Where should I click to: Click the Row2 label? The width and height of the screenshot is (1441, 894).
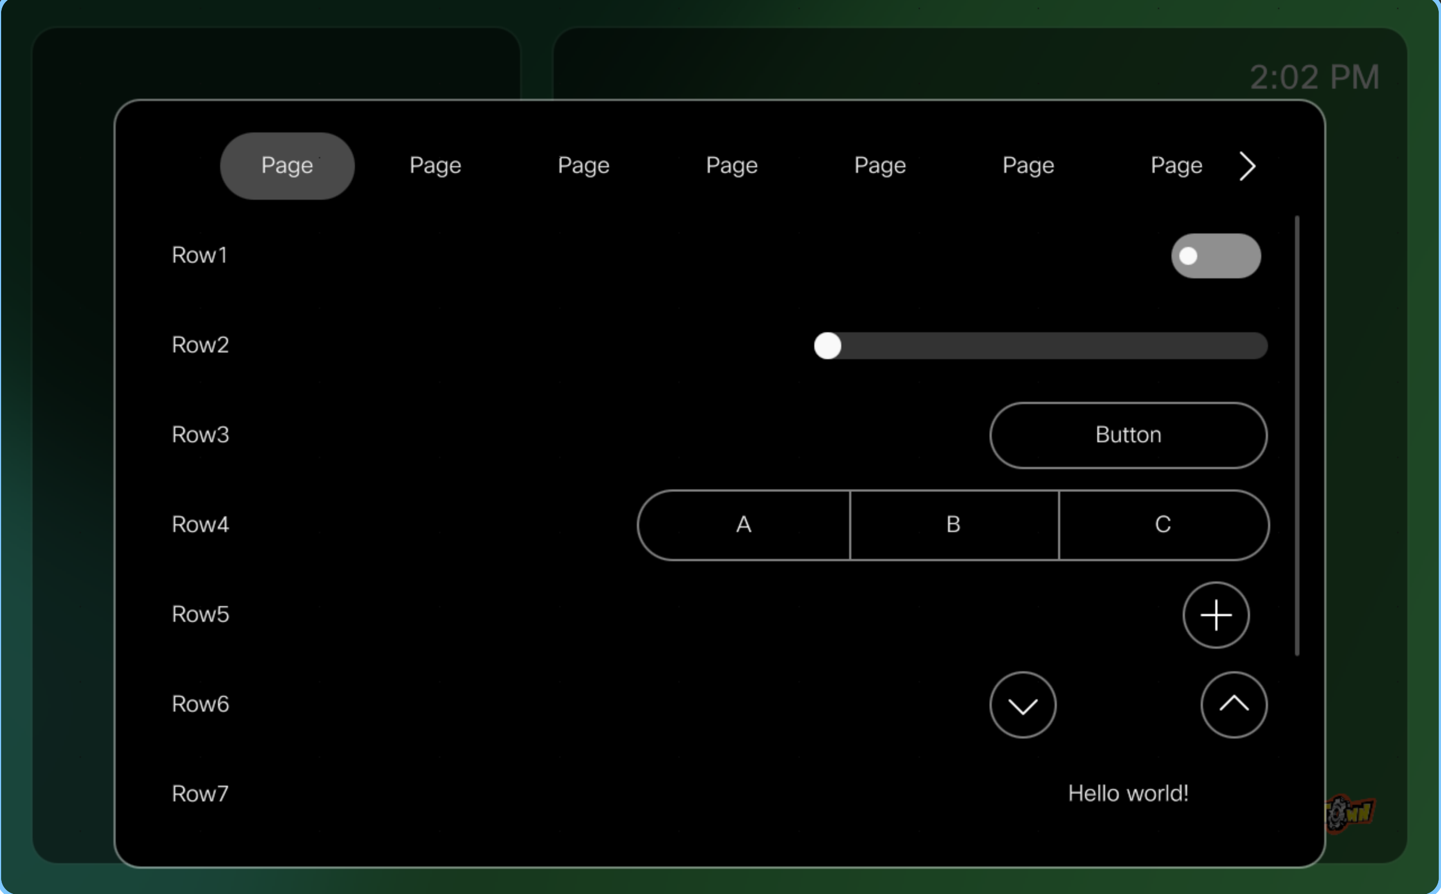point(200,345)
